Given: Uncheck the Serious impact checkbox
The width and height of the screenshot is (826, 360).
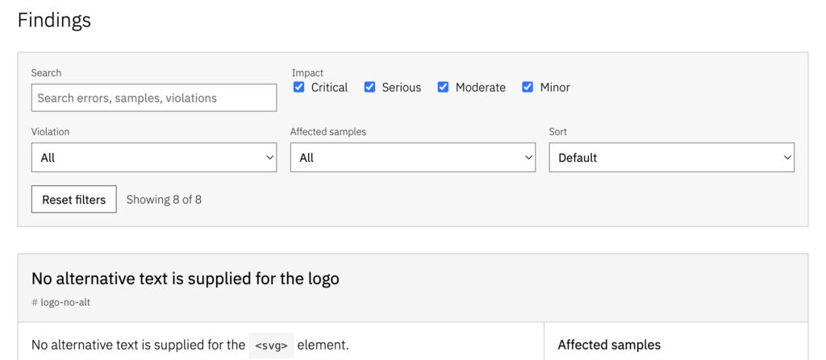Looking at the screenshot, I should click(369, 87).
